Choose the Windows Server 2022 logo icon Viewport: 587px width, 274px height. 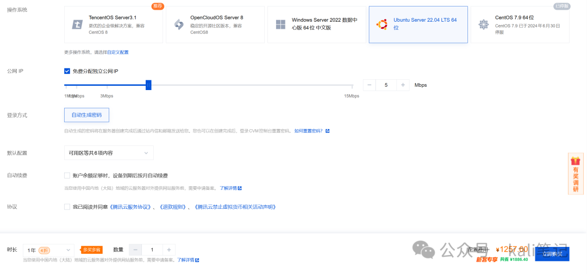coord(280,24)
